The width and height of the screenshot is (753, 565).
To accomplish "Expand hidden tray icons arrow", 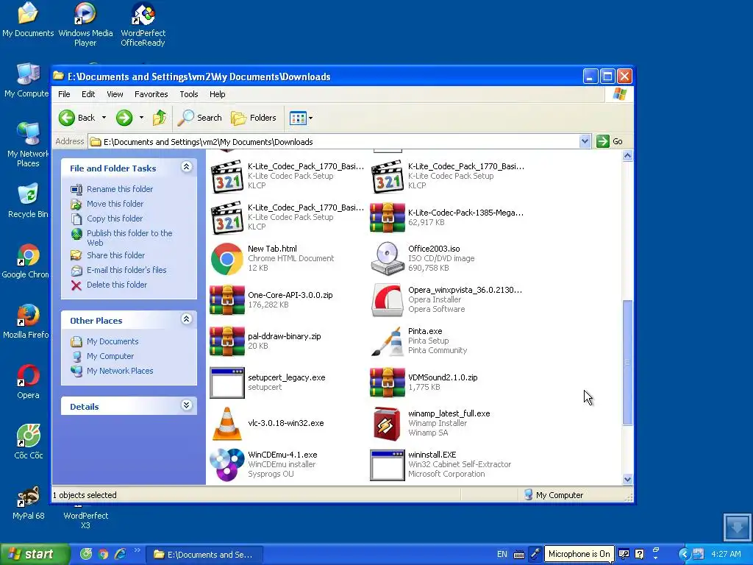I will coord(683,555).
